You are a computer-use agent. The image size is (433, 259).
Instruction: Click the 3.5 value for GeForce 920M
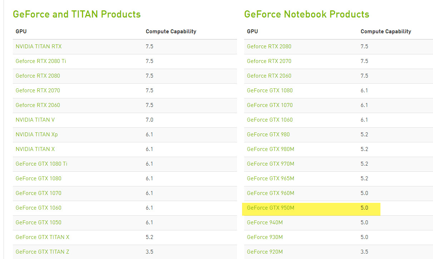364,252
